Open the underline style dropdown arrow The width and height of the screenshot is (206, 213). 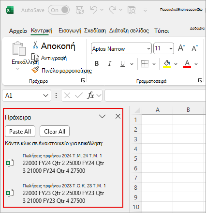click(x=132, y=64)
